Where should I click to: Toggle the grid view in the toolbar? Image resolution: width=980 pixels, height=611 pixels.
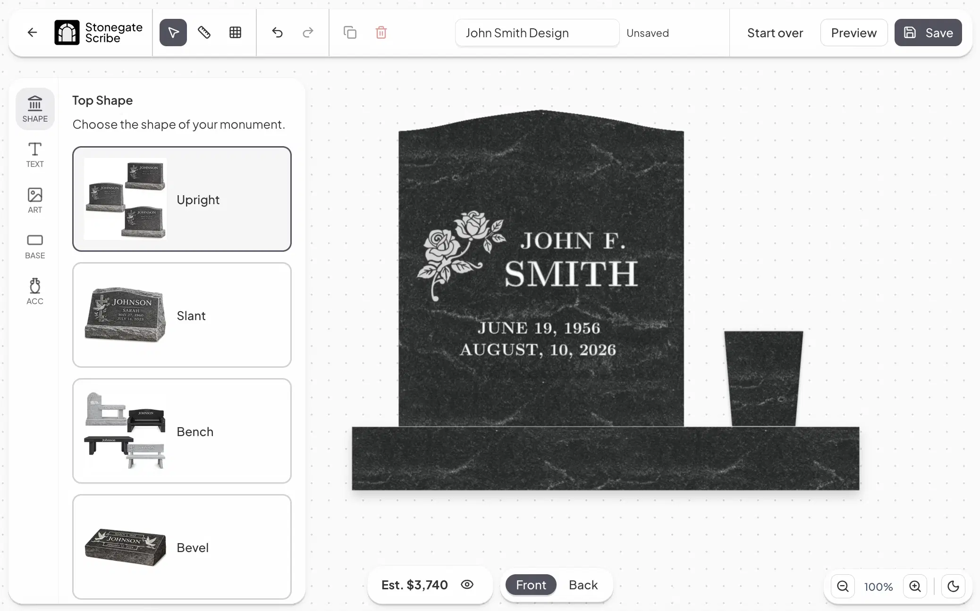coord(235,32)
